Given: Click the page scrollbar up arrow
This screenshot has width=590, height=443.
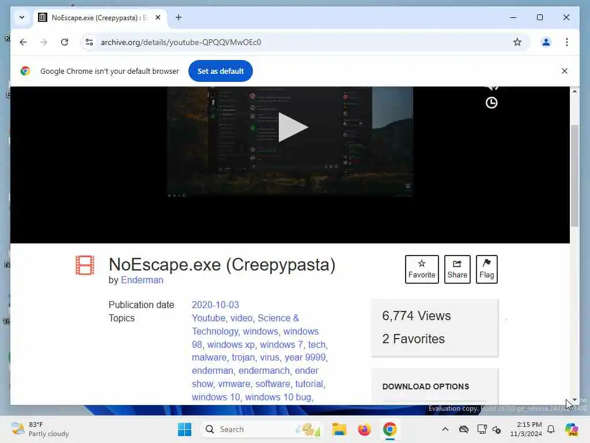Looking at the screenshot, I should (x=574, y=91).
